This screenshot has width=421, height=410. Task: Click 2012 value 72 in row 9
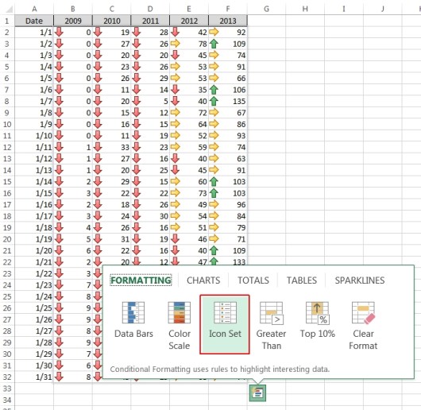(189, 113)
